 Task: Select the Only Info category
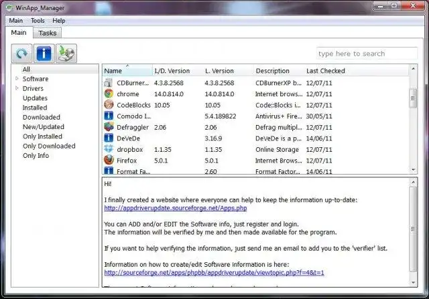tap(36, 155)
